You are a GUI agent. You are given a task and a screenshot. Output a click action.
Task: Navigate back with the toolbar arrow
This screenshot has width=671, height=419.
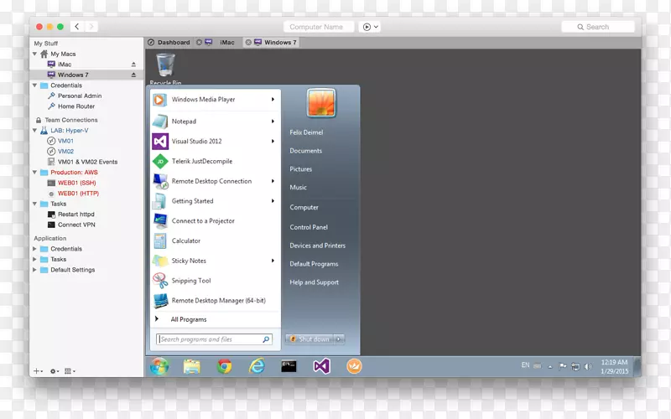point(77,27)
